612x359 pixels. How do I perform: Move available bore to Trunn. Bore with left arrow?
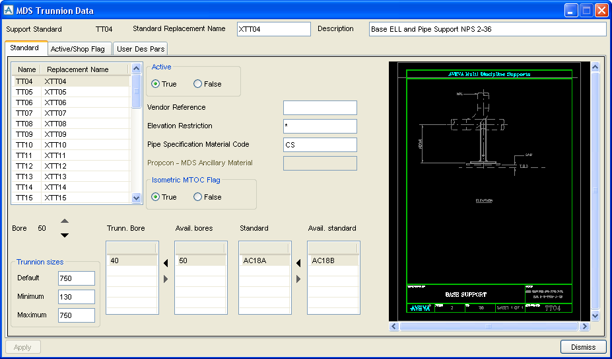[x=166, y=263]
